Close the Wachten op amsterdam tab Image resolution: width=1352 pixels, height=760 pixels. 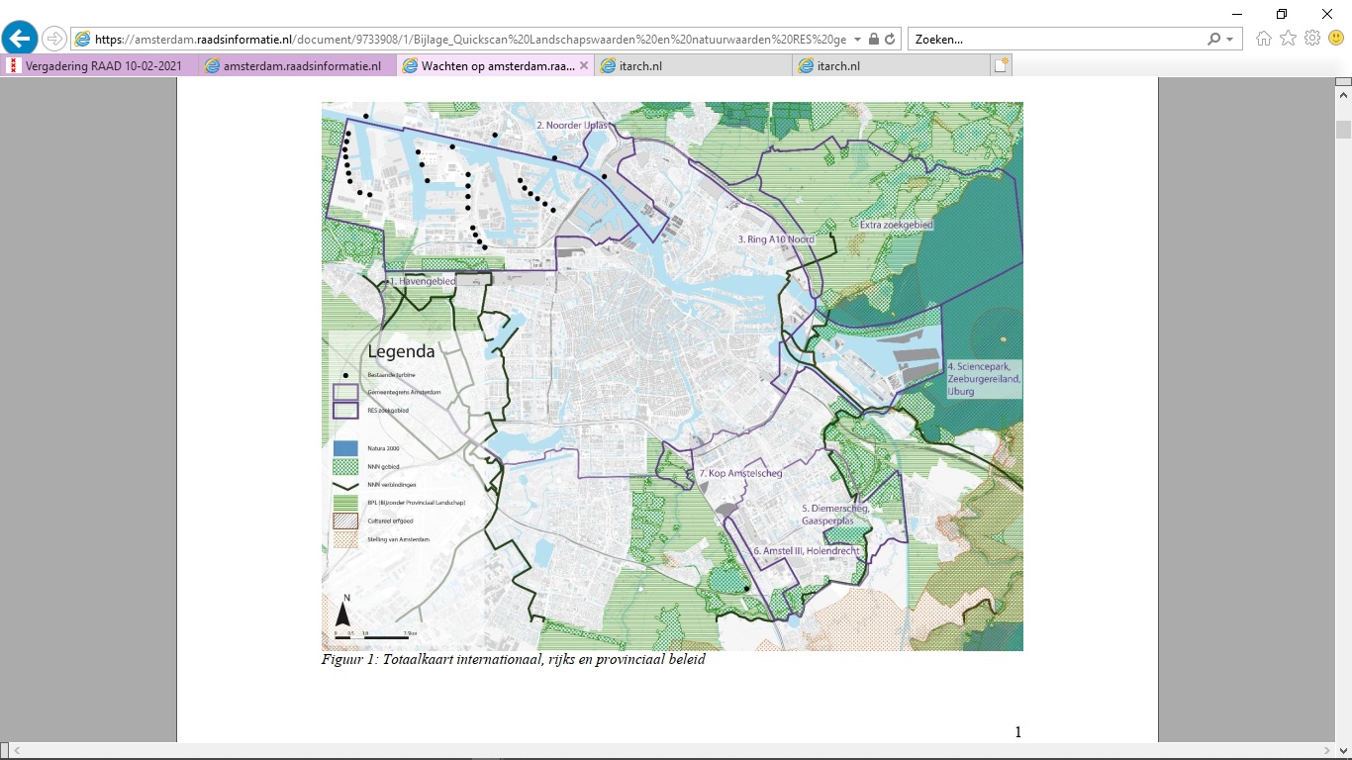click(584, 66)
